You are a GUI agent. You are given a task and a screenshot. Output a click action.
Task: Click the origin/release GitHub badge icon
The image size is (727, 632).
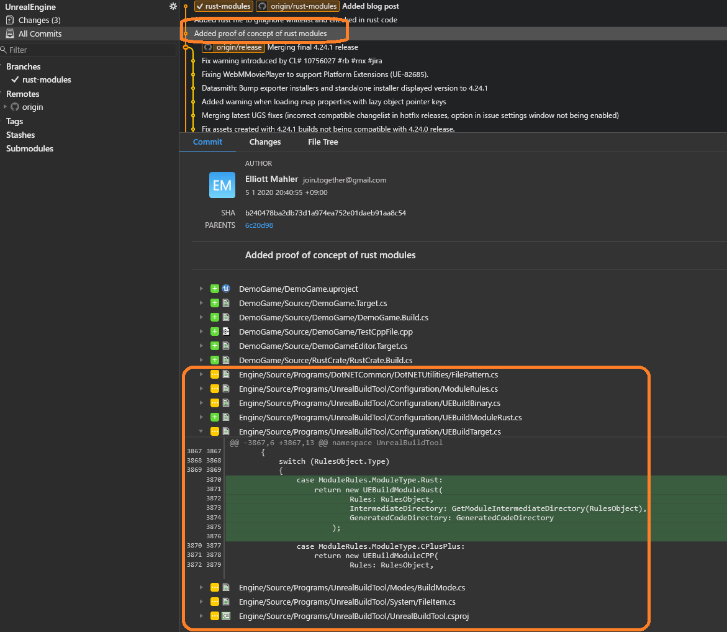[208, 47]
